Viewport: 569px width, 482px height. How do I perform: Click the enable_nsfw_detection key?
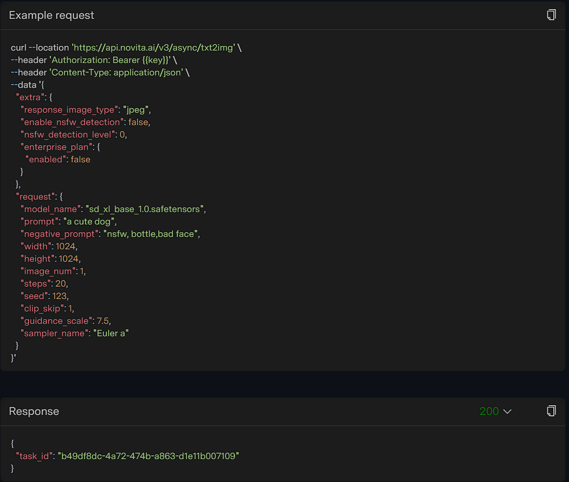pos(71,122)
